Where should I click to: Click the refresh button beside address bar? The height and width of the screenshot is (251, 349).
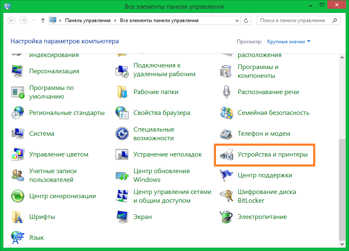[x=247, y=20]
